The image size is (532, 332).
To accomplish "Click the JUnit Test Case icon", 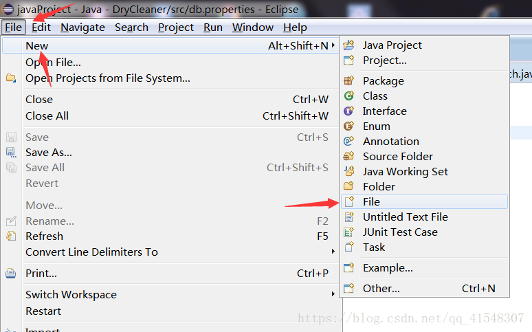I will (348, 232).
